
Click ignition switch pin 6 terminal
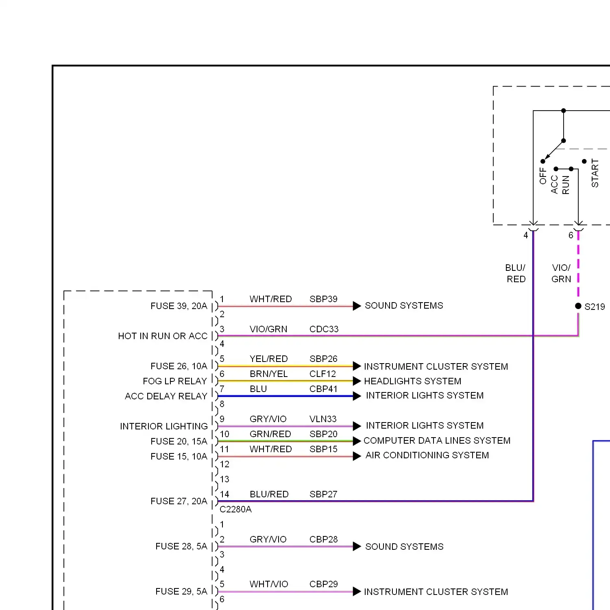578,226
